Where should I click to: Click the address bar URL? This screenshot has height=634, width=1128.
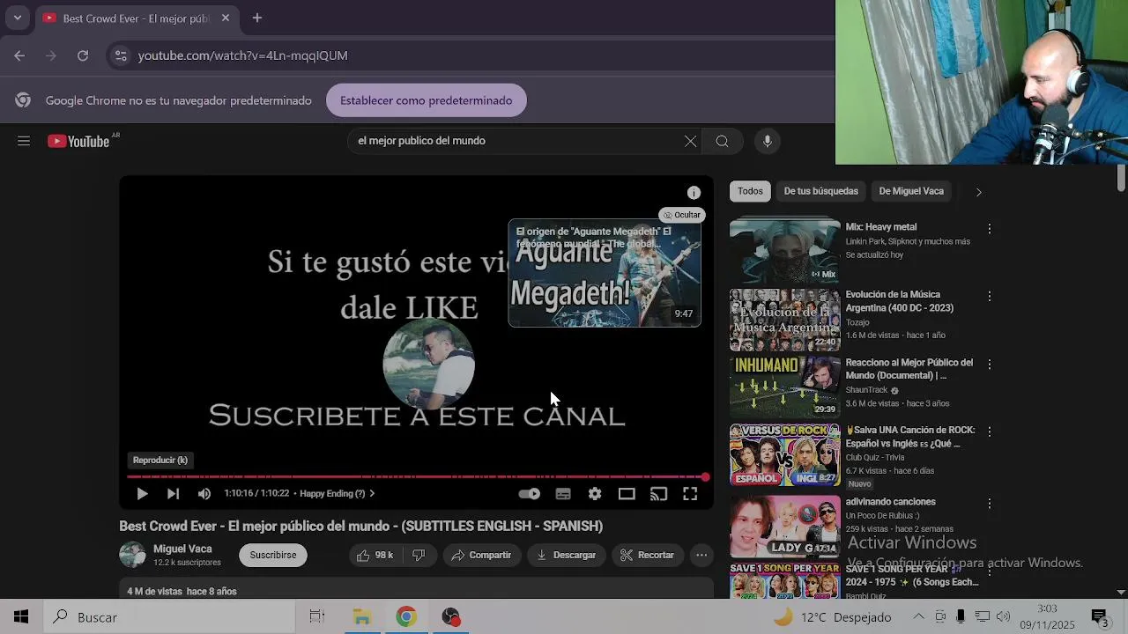243,55
